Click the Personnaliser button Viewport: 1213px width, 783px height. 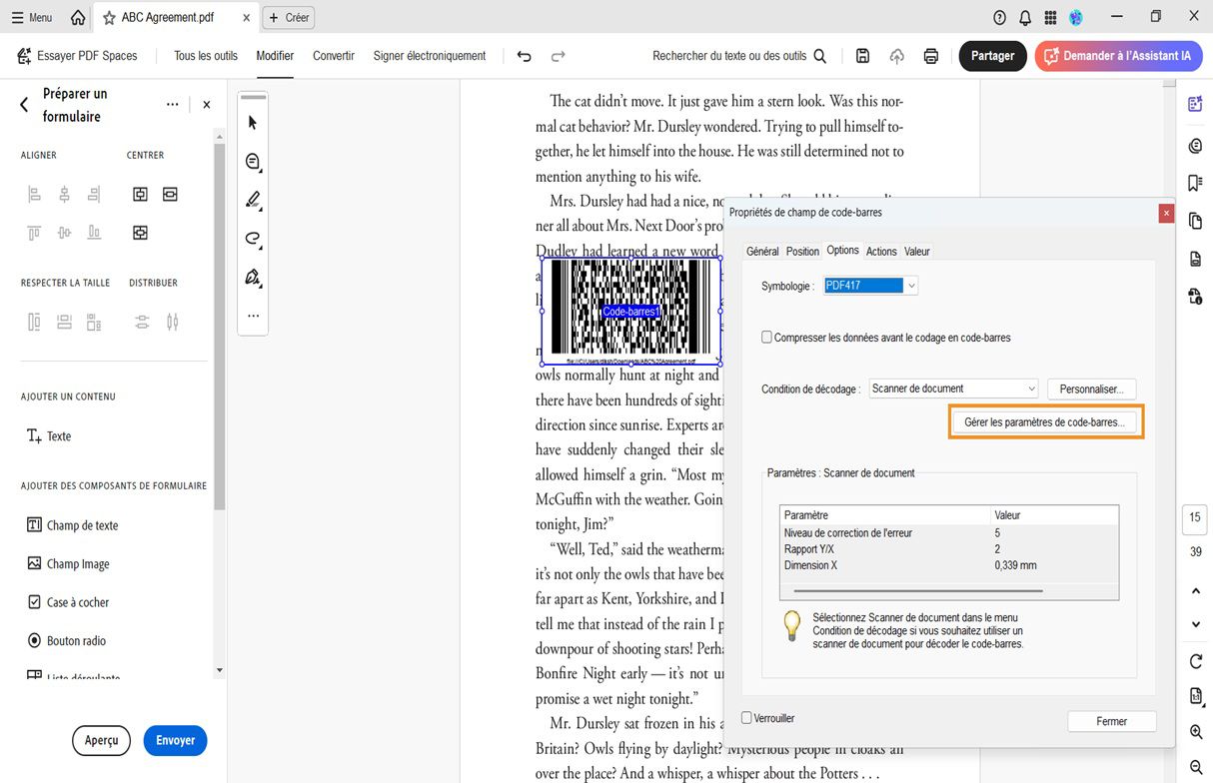point(1091,389)
